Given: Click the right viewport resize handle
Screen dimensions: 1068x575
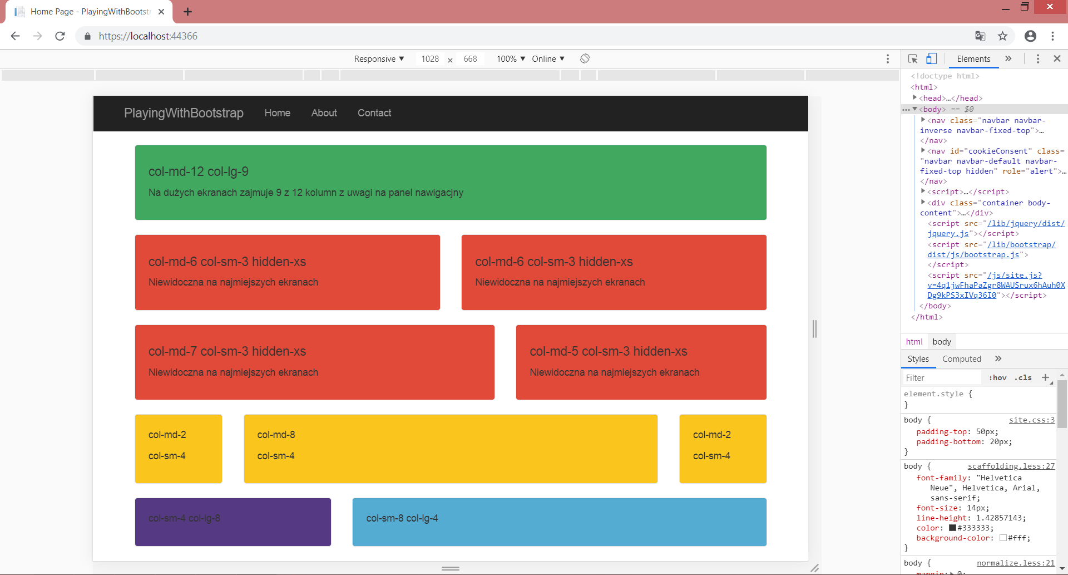Looking at the screenshot, I should pyautogui.click(x=814, y=329).
